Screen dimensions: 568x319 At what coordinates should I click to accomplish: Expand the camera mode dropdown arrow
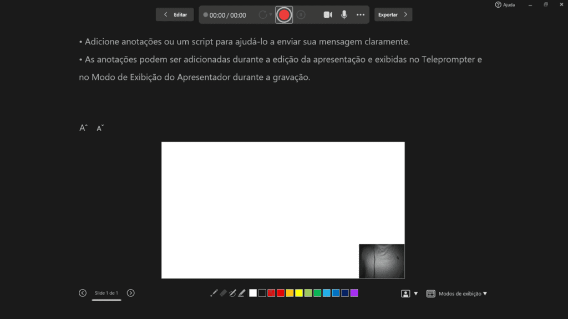(x=416, y=294)
